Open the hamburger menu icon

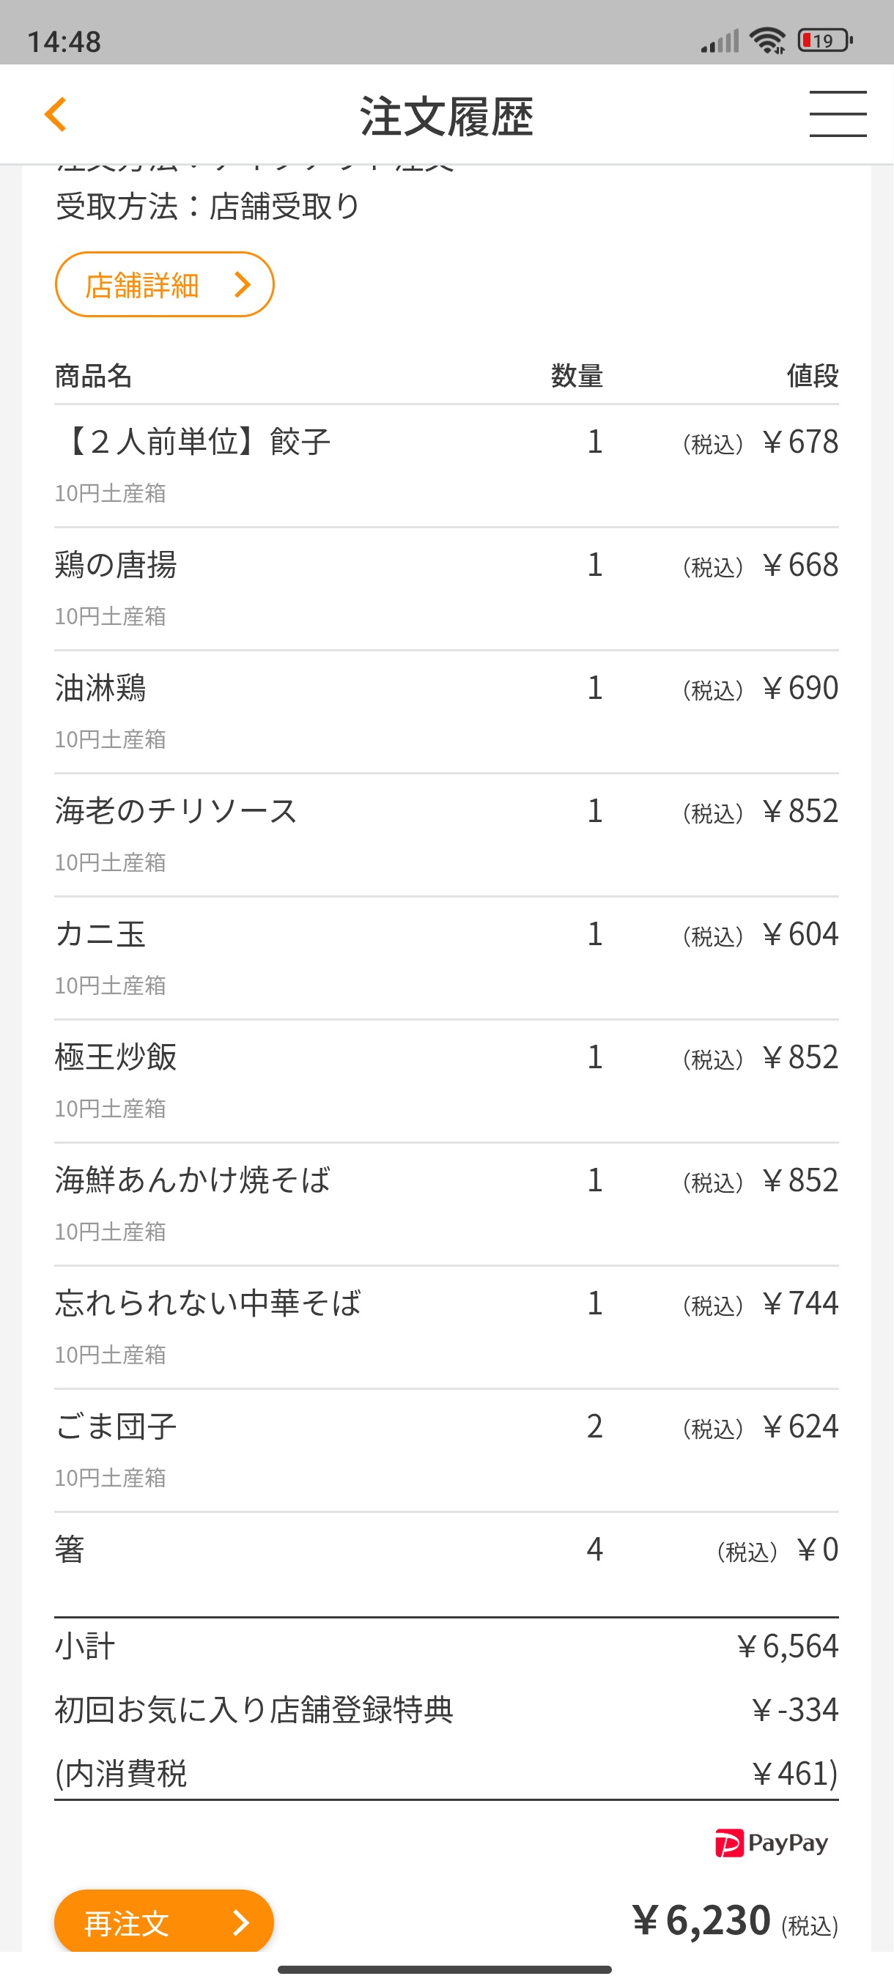click(x=838, y=114)
